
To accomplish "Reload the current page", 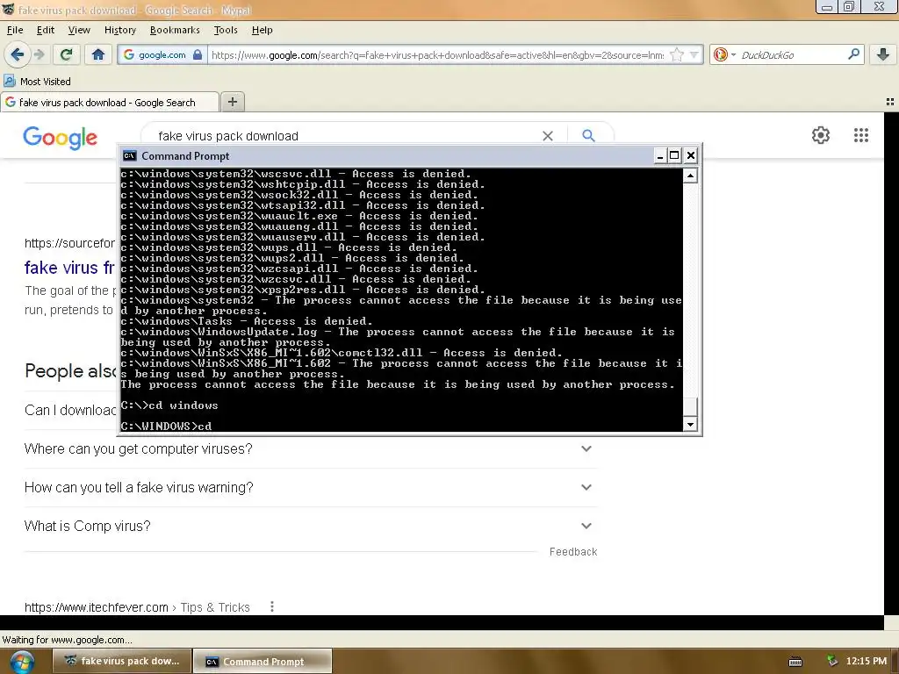I will [x=66, y=54].
